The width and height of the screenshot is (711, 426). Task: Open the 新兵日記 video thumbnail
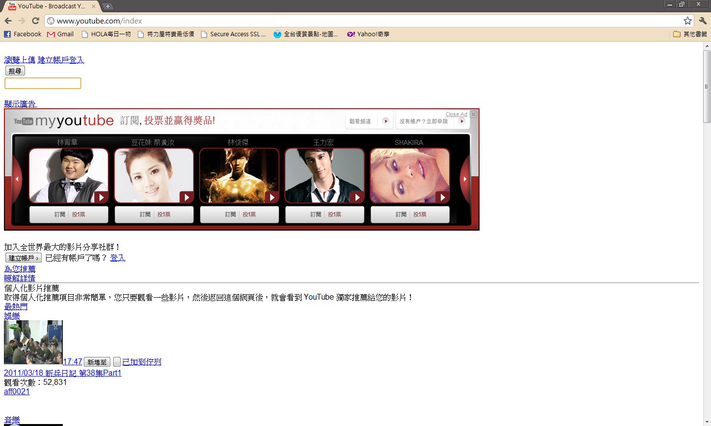point(33,342)
